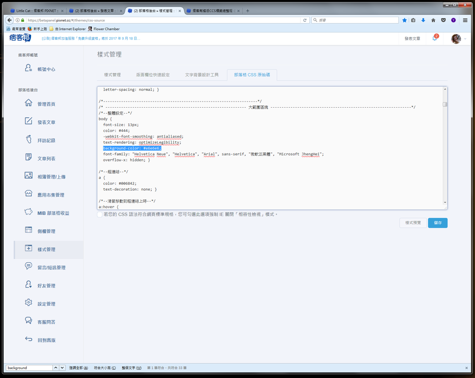The image size is (475, 378).
Task: Open 留言/短訊管理 chat bubble icon
Action: click(x=28, y=267)
